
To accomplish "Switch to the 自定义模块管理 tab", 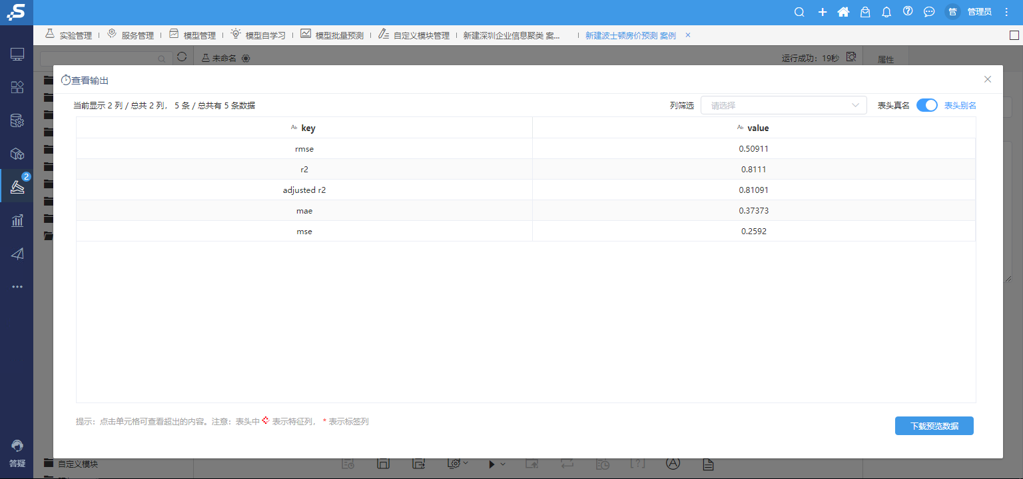I will pos(414,35).
